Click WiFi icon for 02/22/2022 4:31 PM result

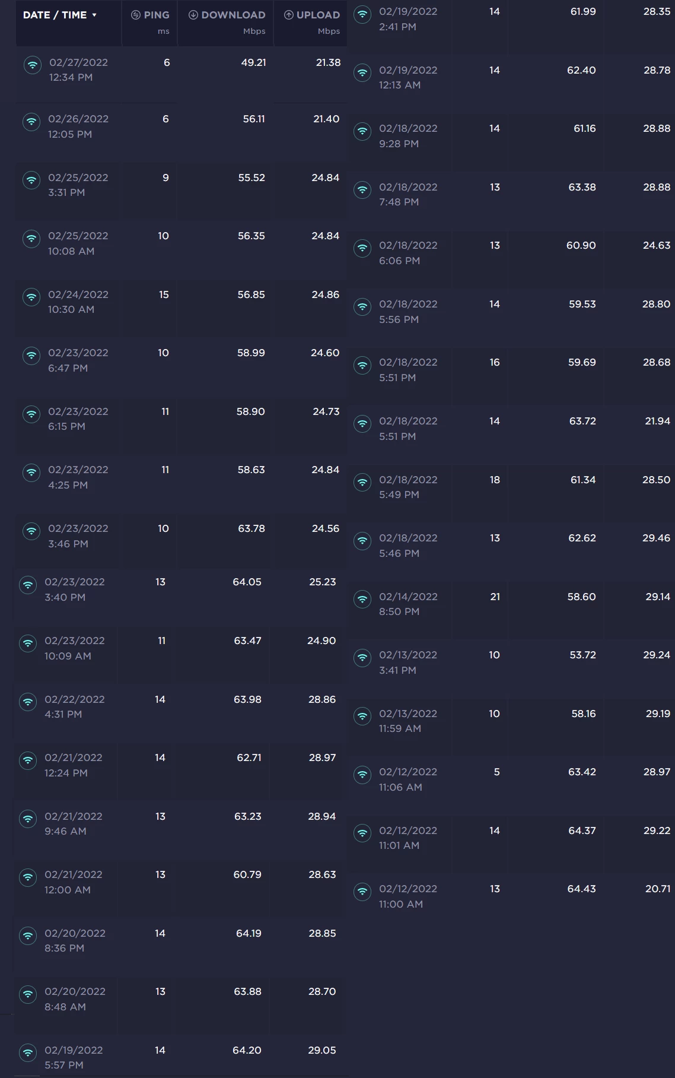pyautogui.click(x=28, y=702)
